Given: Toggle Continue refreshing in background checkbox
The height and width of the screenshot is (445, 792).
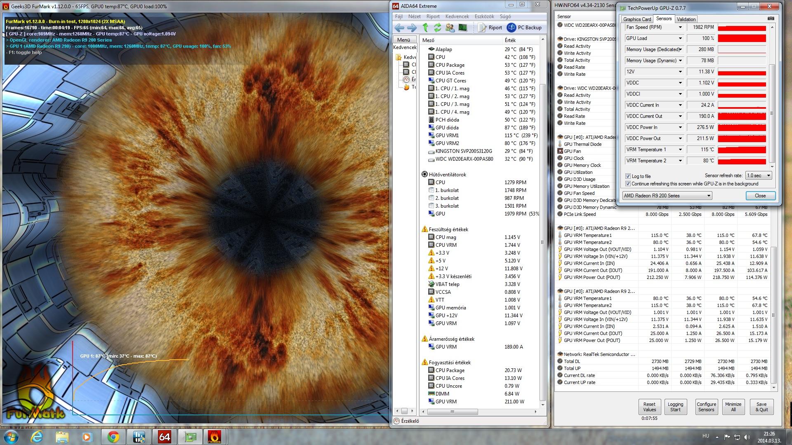Looking at the screenshot, I should pos(628,184).
